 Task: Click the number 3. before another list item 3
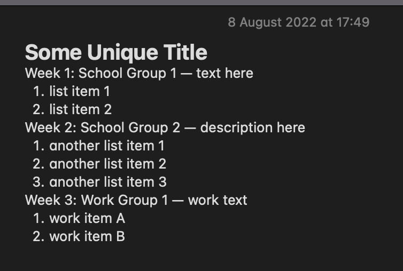tap(38, 182)
